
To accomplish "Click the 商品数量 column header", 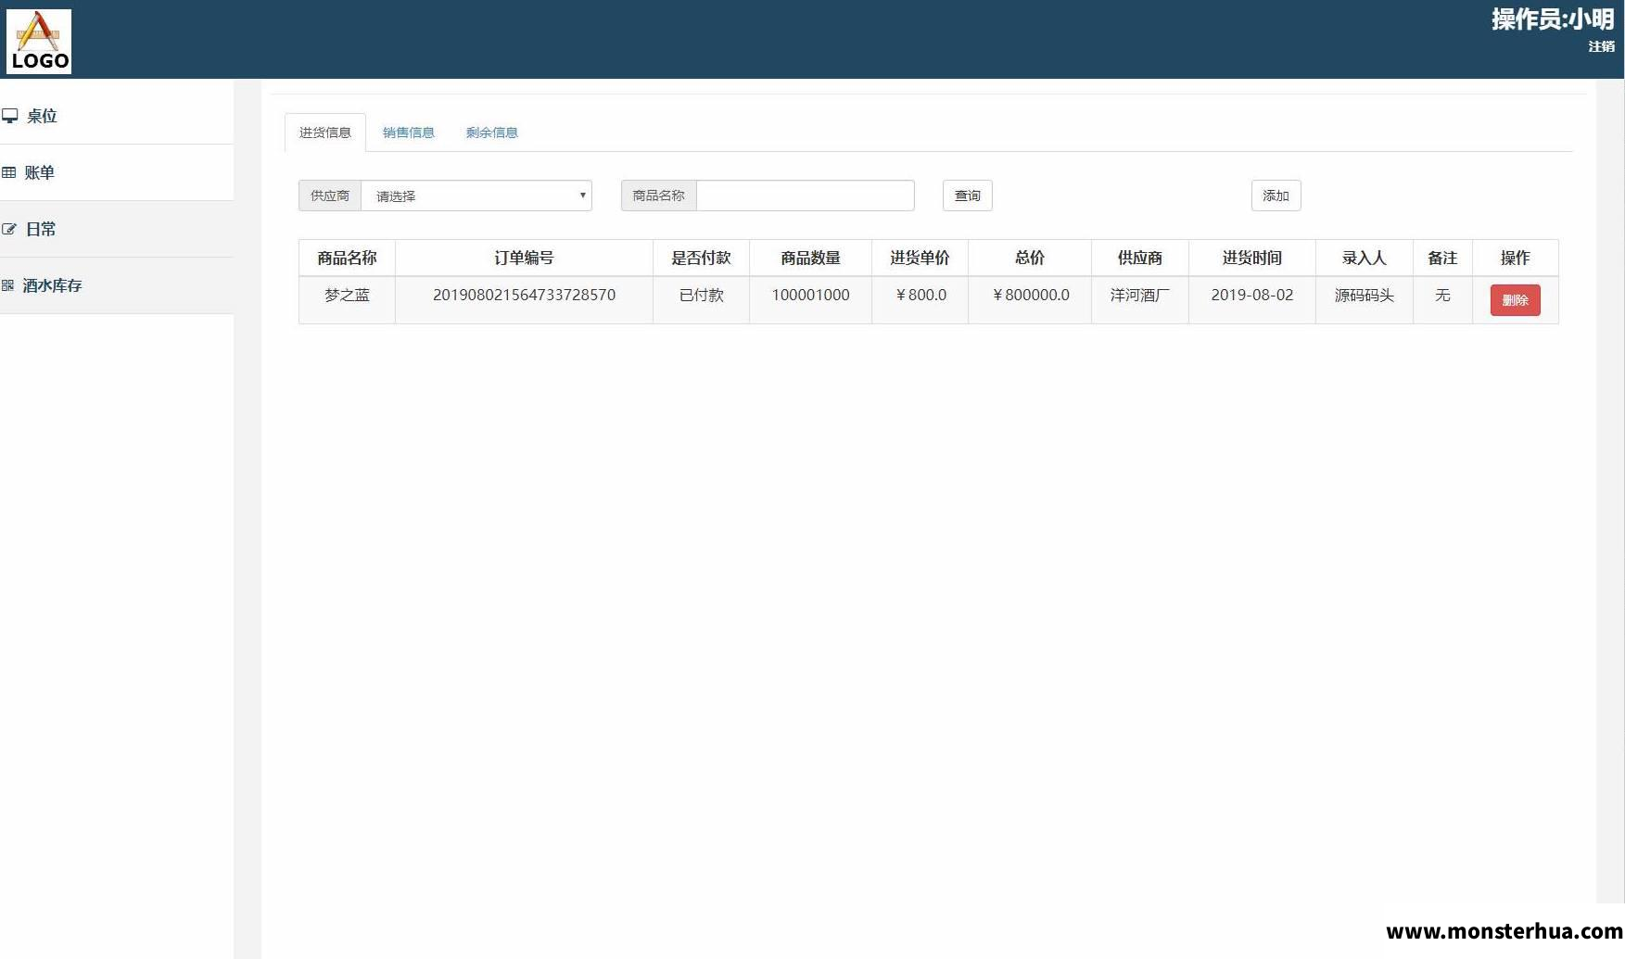I will pyautogui.click(x=810, y=258).
